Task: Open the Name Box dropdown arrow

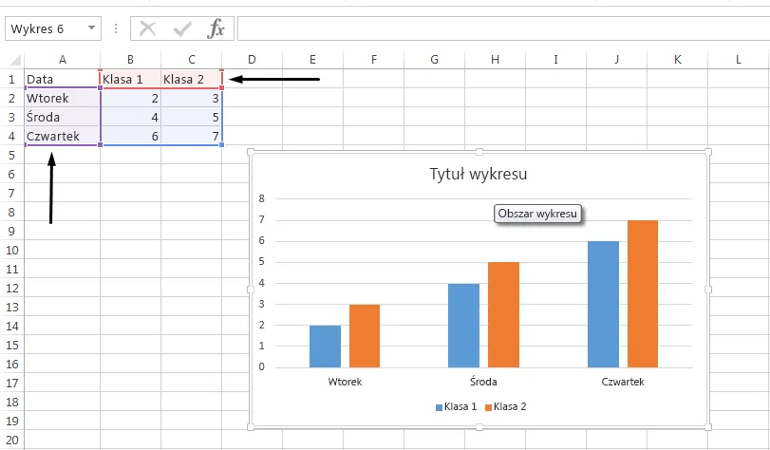Action: click(x=92, y=28)
